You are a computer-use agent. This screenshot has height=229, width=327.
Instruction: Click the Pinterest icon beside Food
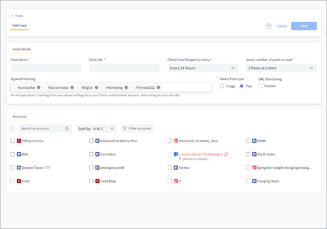pos(18,181)
